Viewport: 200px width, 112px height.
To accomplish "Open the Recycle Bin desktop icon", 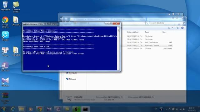I will click(x=5, y=6).
